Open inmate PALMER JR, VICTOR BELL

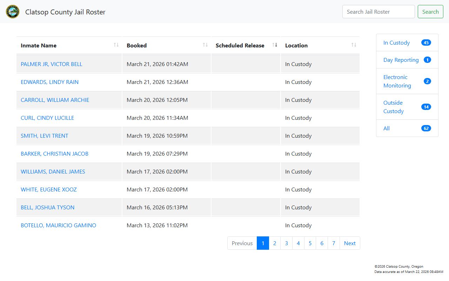click(52, 64)
